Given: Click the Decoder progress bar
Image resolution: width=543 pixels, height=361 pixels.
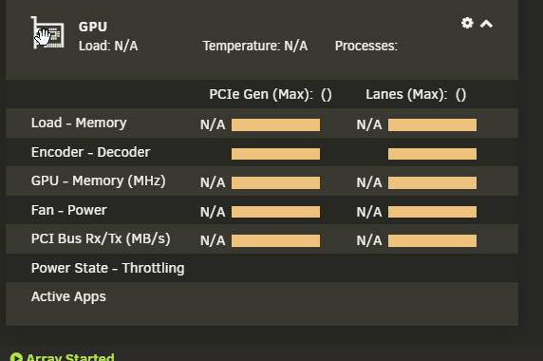Looking at the screenshot, I should (x=432, y=154).
